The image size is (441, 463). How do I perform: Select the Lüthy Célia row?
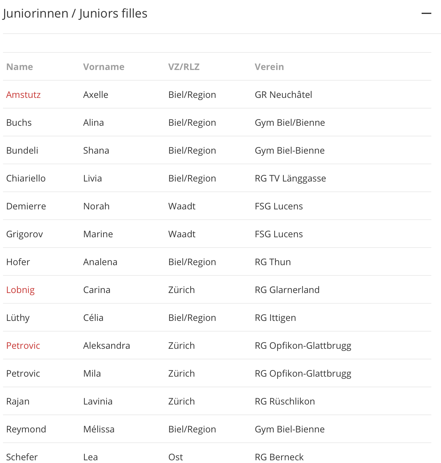click(217, 318)
